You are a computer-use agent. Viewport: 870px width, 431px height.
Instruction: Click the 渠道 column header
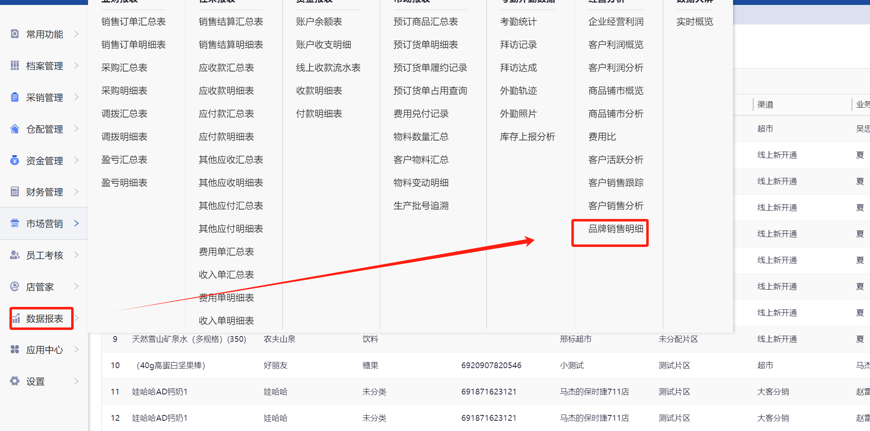click(765, 105)
